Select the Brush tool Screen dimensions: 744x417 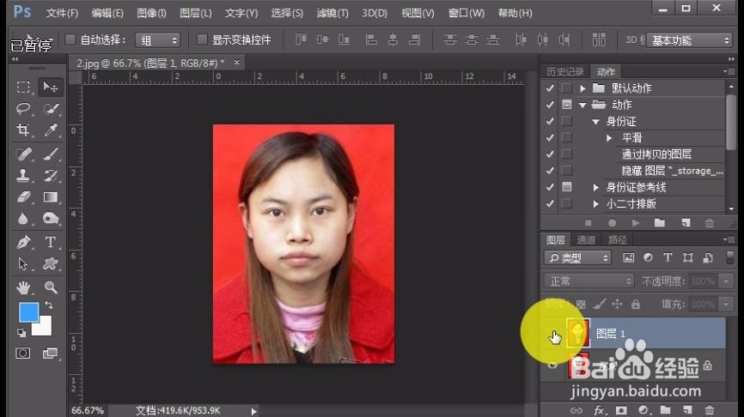(x=51, y=154)
